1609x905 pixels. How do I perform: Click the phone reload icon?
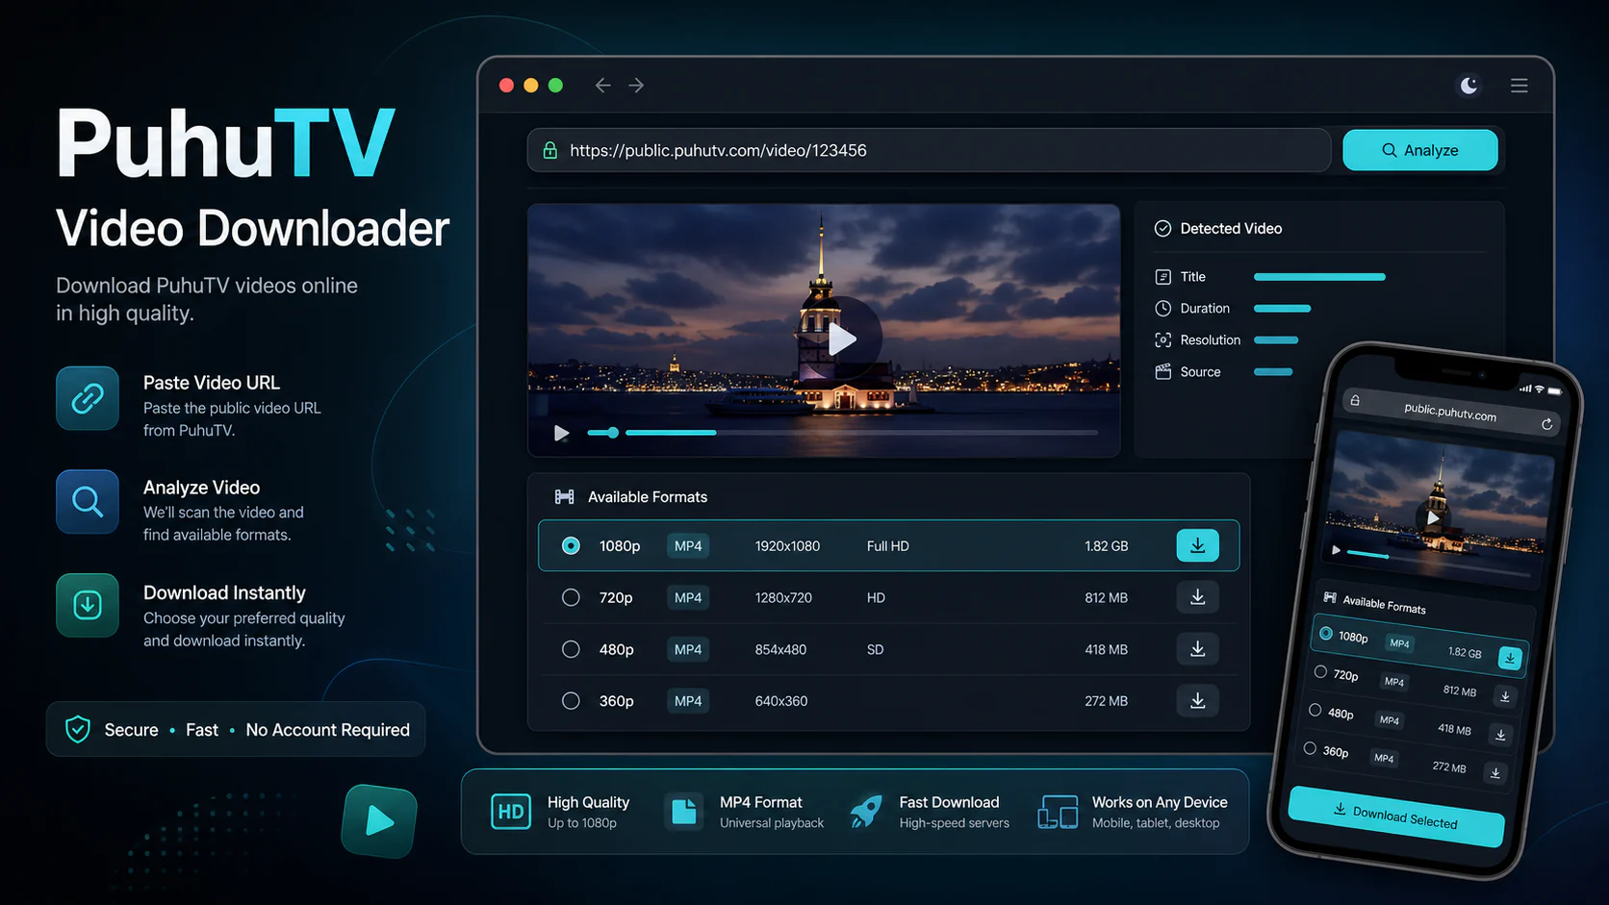(1547, 424)
